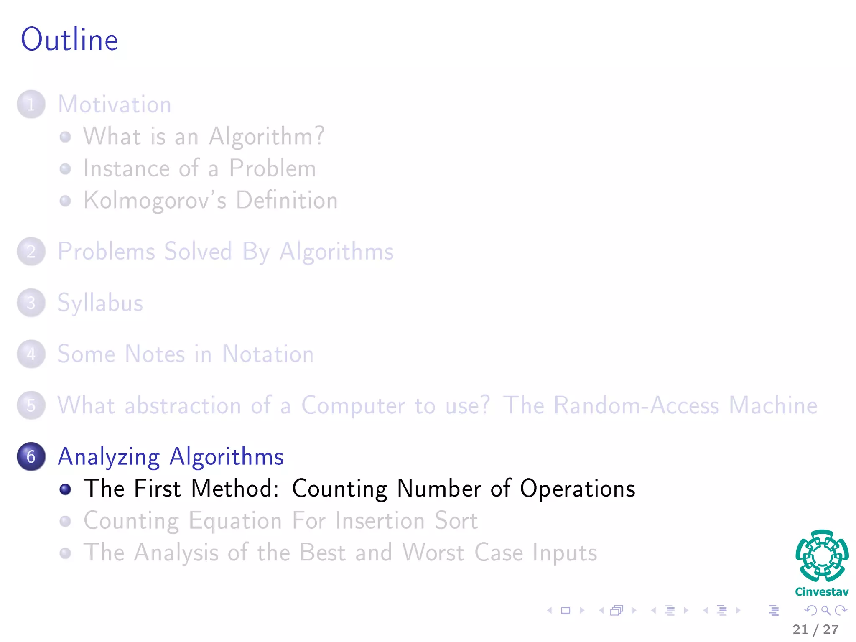Click the slide rectangle navigation icon
The image size is (856, 642).
[x=566, y=611]
